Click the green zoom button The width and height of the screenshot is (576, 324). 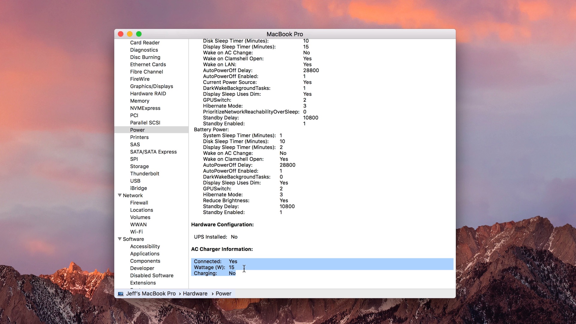point(139,34)
